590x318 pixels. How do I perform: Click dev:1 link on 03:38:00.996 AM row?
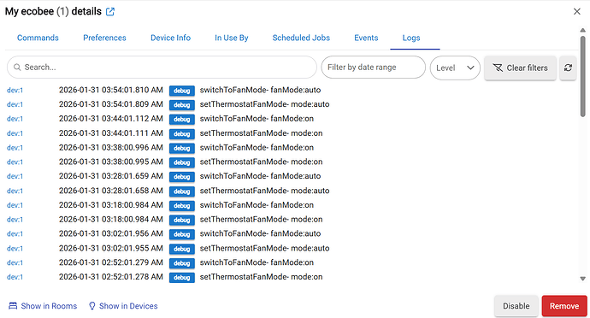15,148
